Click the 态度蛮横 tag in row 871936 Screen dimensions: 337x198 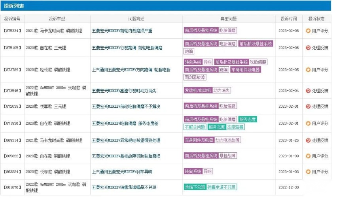pos(235,127)
